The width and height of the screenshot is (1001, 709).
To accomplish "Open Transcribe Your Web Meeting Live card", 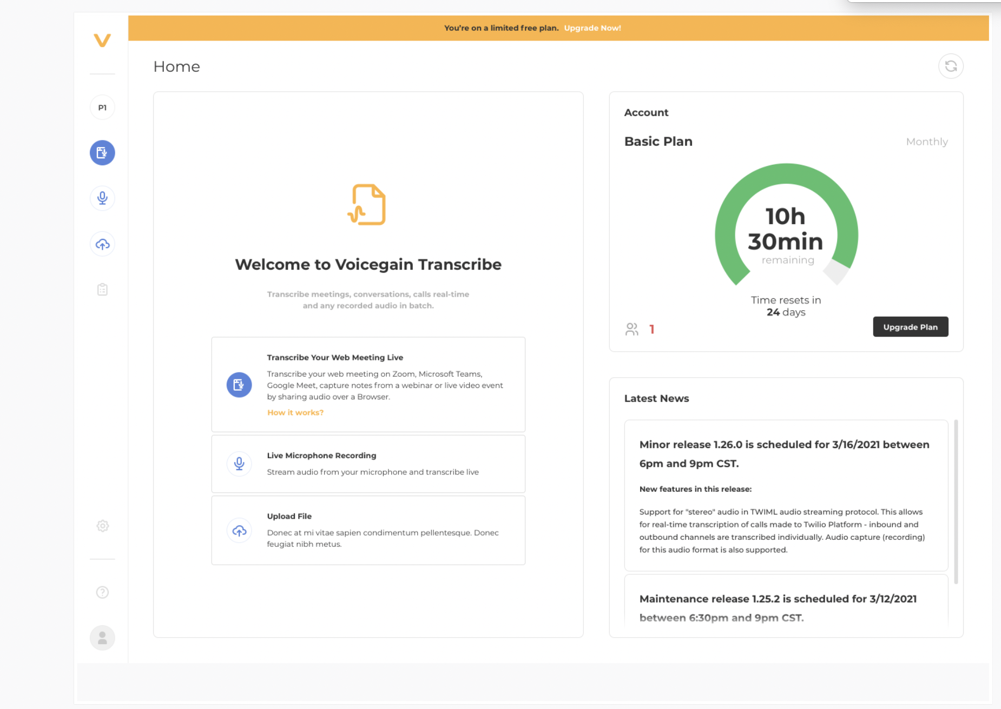I will 368,385.
